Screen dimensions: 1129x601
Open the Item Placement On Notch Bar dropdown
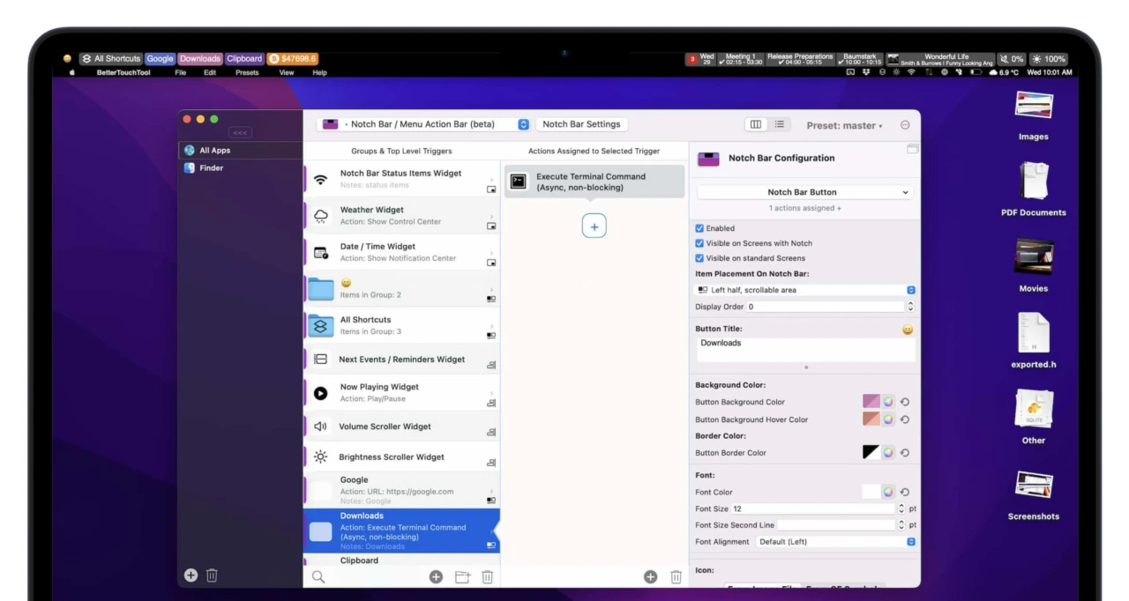point(804,290)
